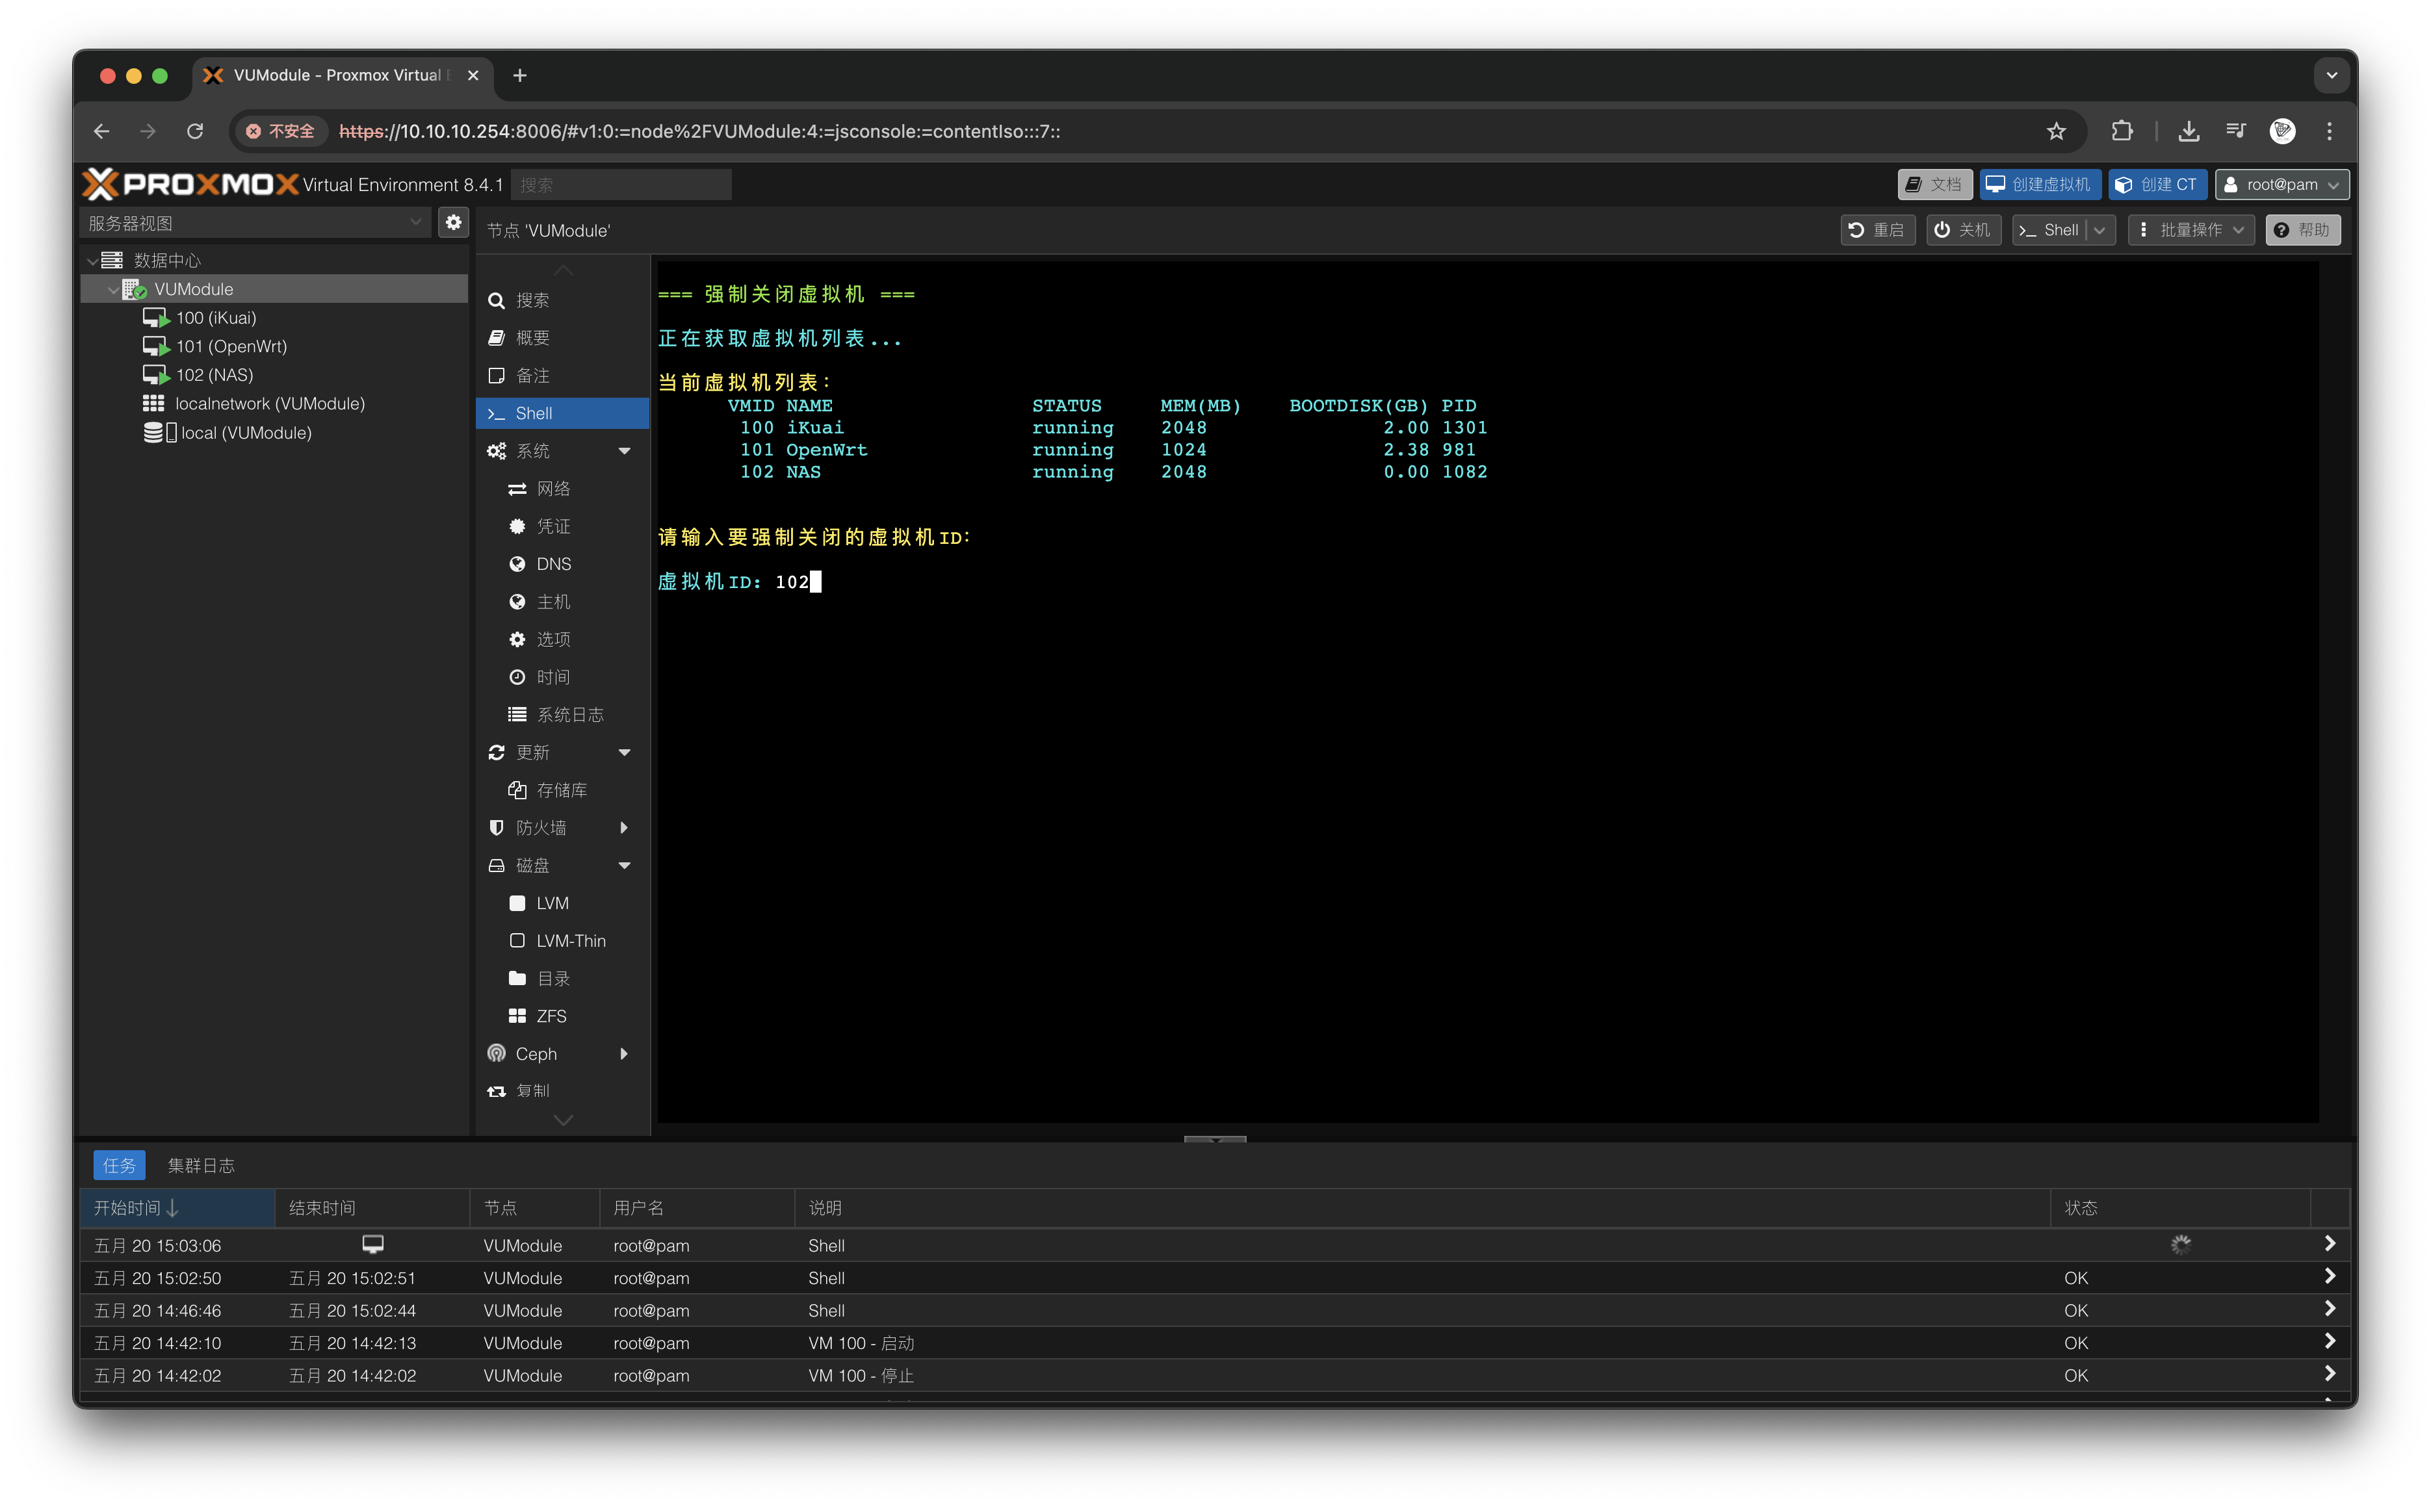
Task: Open browser downloads icon
Action: tap(2188, 131)
